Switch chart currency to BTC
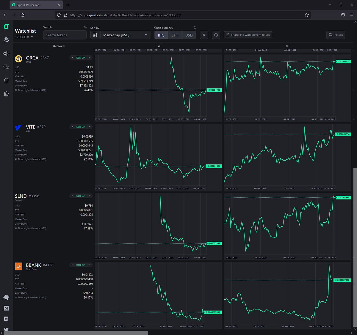Screen dimensions: 357x335 161,35
